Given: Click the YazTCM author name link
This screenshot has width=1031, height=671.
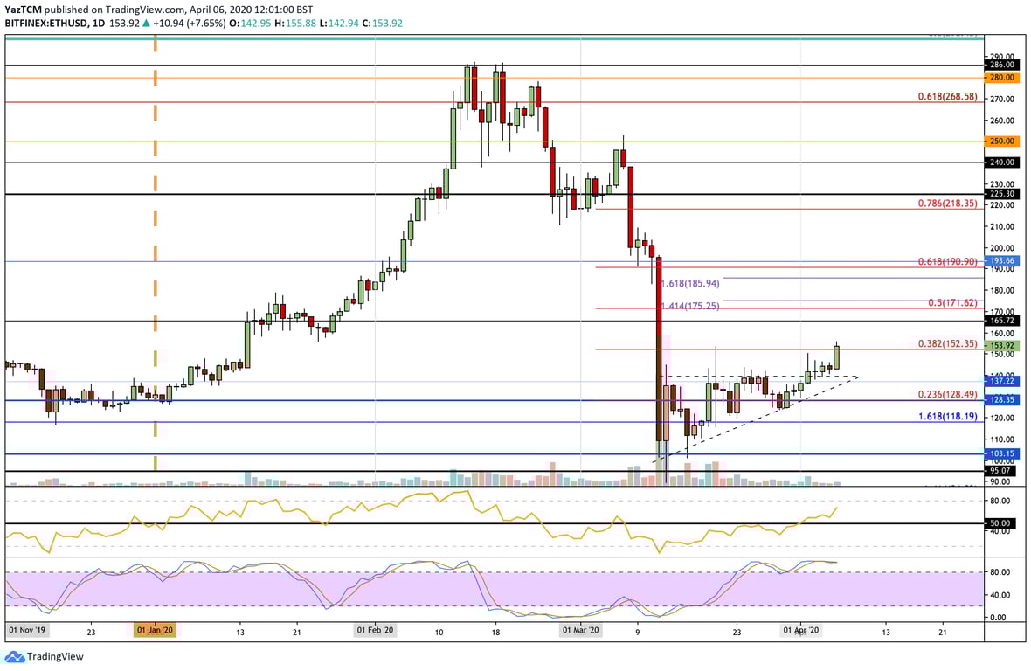Looking at the screenshot, I should [24, 7].
